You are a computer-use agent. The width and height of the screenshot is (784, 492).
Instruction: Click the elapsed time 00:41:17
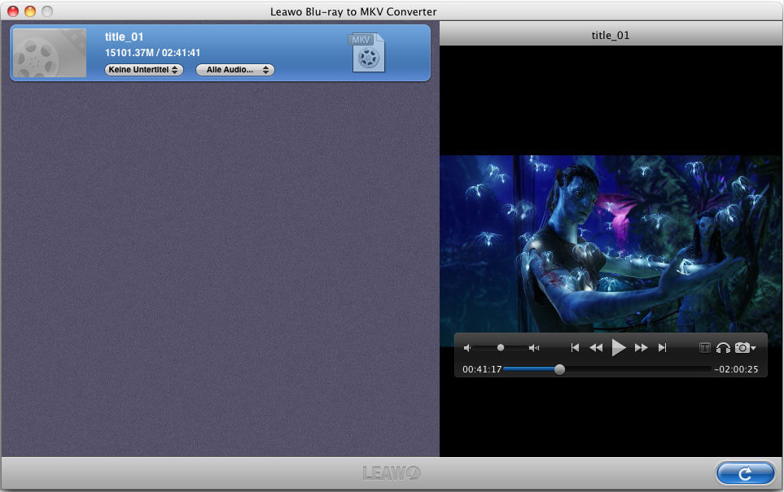[482, 369]
